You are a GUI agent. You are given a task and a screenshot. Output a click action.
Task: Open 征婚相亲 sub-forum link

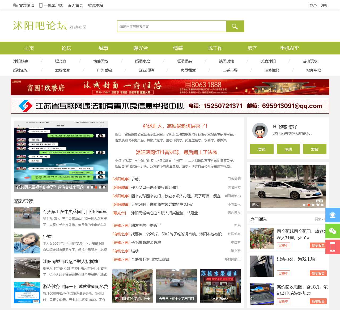coord(185,61)
